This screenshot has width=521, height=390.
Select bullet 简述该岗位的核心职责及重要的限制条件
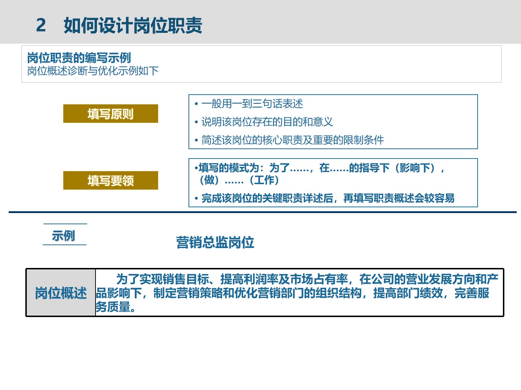point(289,140)
